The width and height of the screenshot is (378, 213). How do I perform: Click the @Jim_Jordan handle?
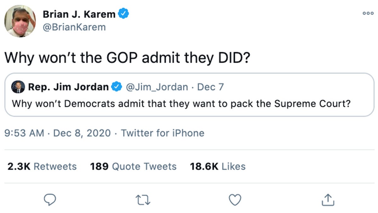(157, 87)
